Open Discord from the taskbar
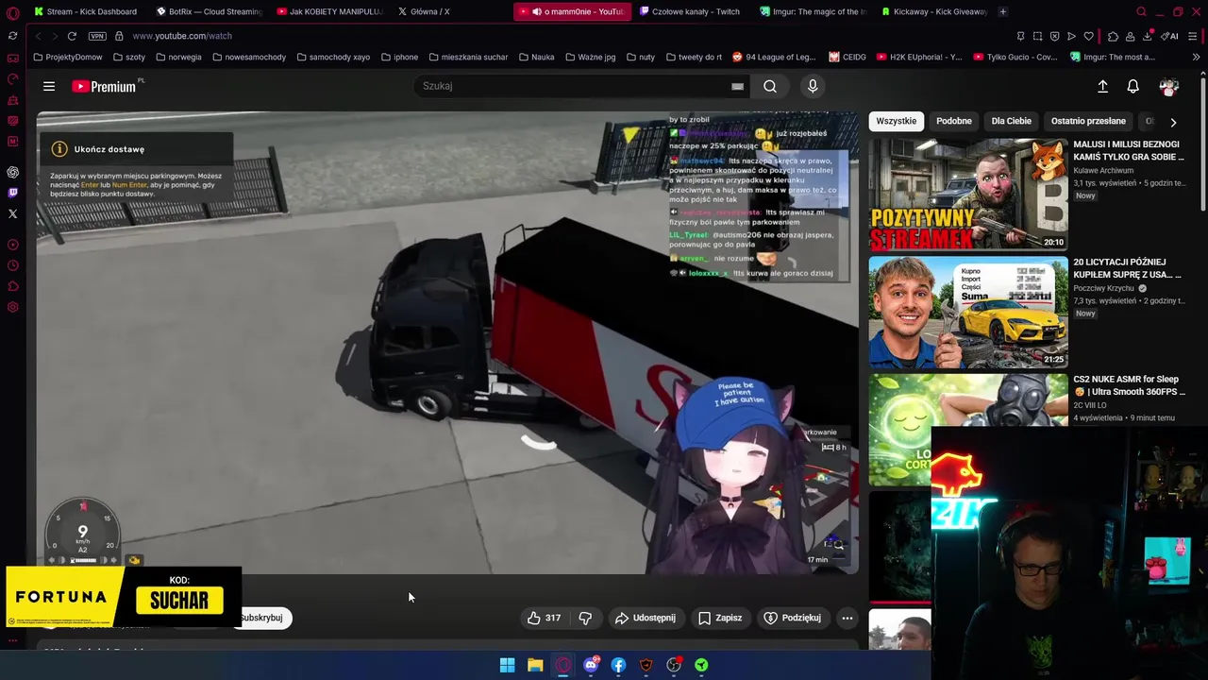 click(591, 665)
